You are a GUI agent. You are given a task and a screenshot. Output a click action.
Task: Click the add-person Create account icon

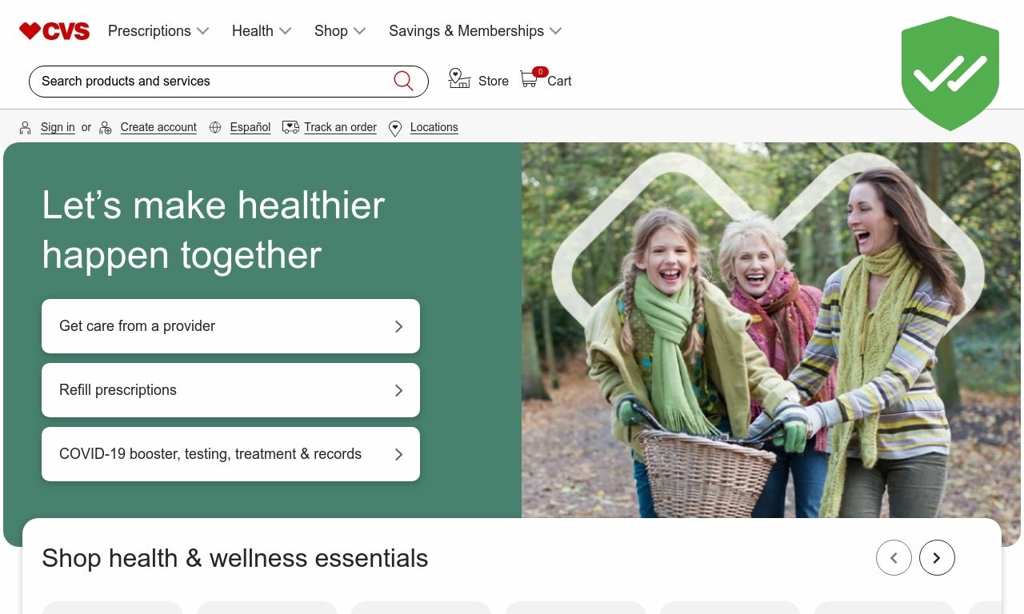click(x=106, y=128)
